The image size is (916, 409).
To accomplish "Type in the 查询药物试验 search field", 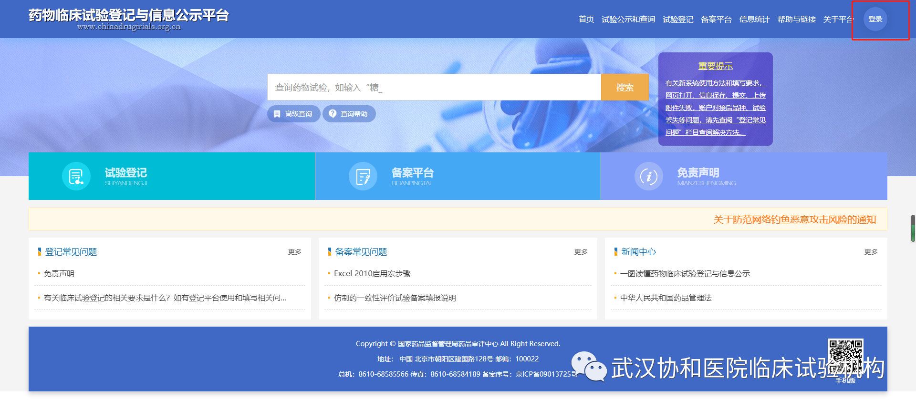I will tap(434, 87).
